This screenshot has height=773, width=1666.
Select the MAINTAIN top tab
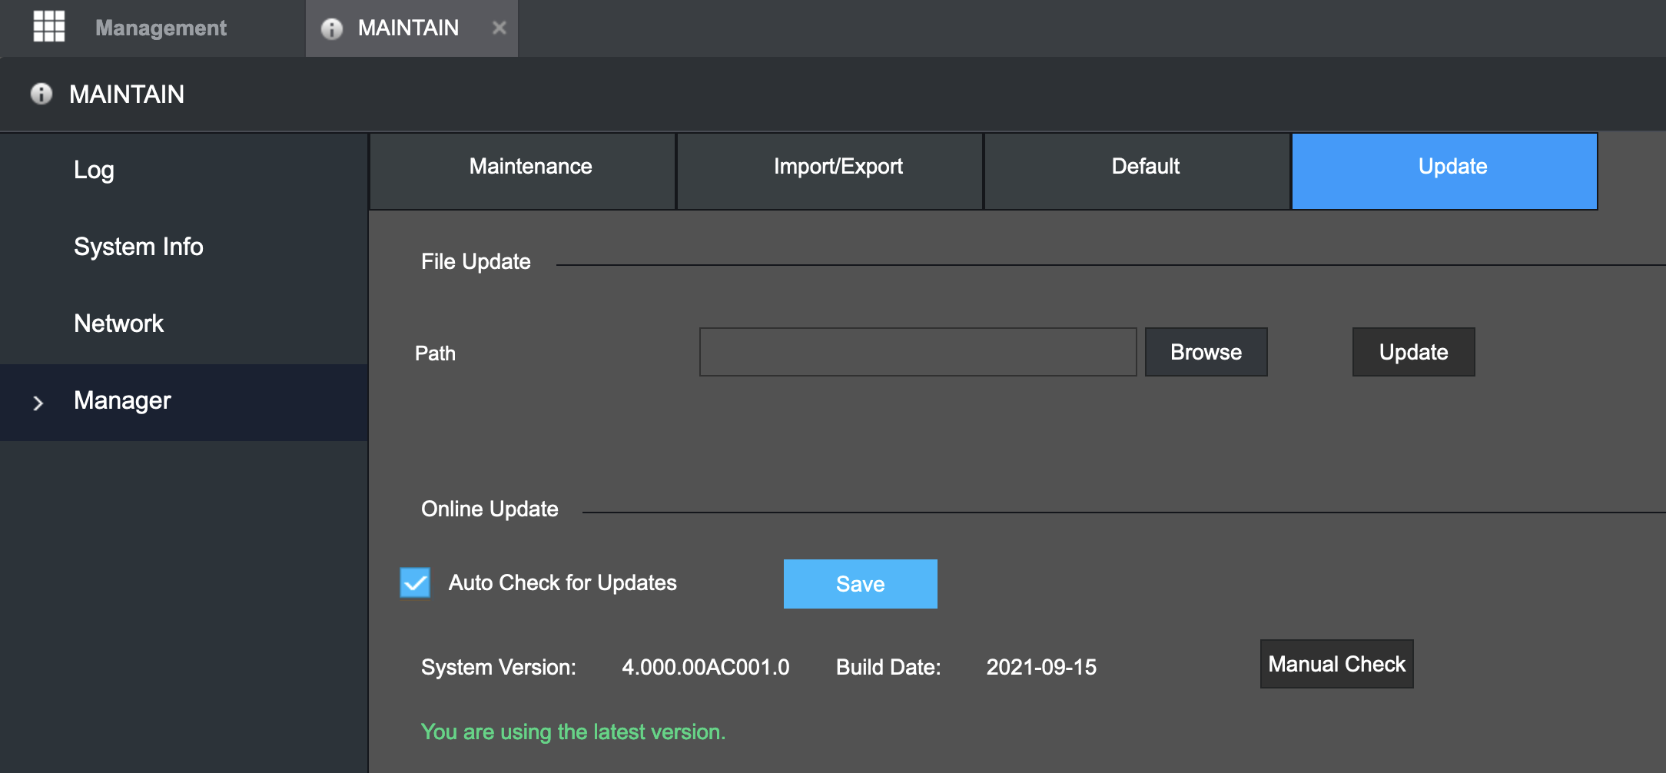pos(412,28)
